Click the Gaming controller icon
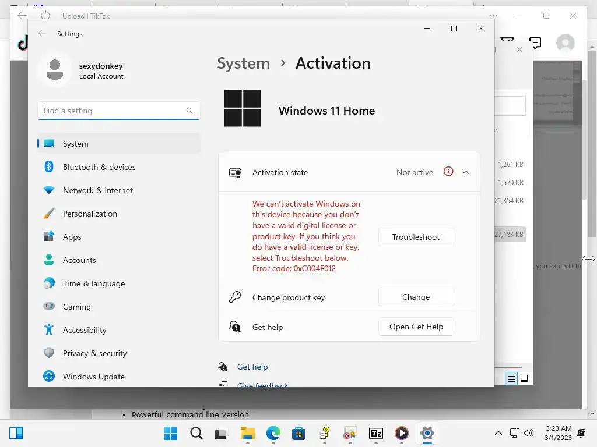Screen dimensions: 597x447 [49, 306]
